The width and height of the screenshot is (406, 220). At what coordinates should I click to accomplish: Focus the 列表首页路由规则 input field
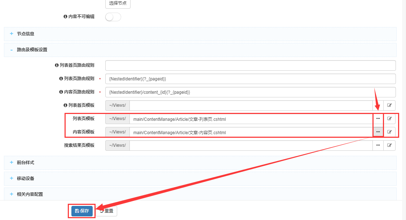coord(250,65)
